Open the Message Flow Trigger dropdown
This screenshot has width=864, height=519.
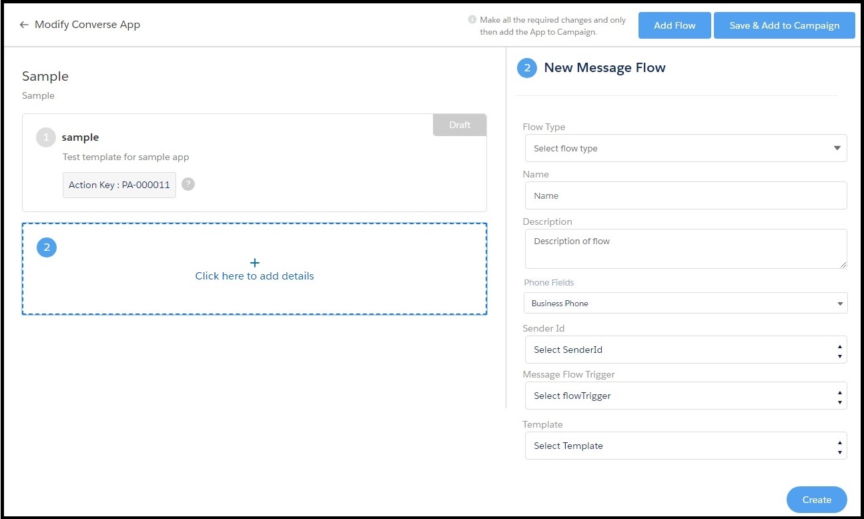pyautogui.click(x=685, y=396)
